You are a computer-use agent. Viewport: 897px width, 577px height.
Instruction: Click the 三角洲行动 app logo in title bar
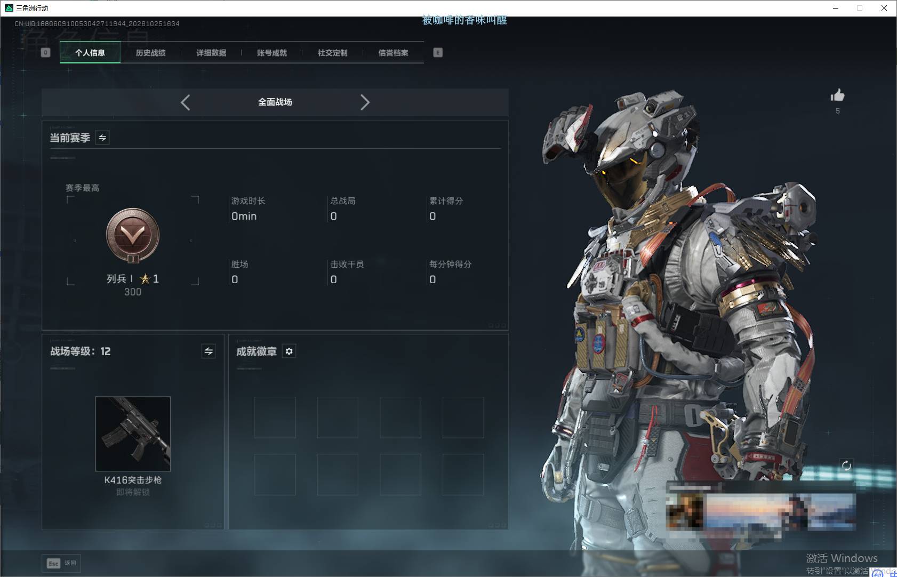(9, 8)
